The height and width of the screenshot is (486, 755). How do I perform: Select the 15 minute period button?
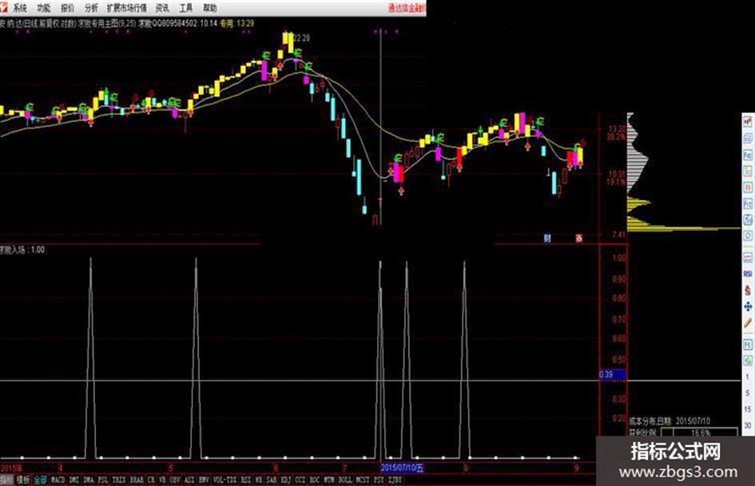point(747,409)
